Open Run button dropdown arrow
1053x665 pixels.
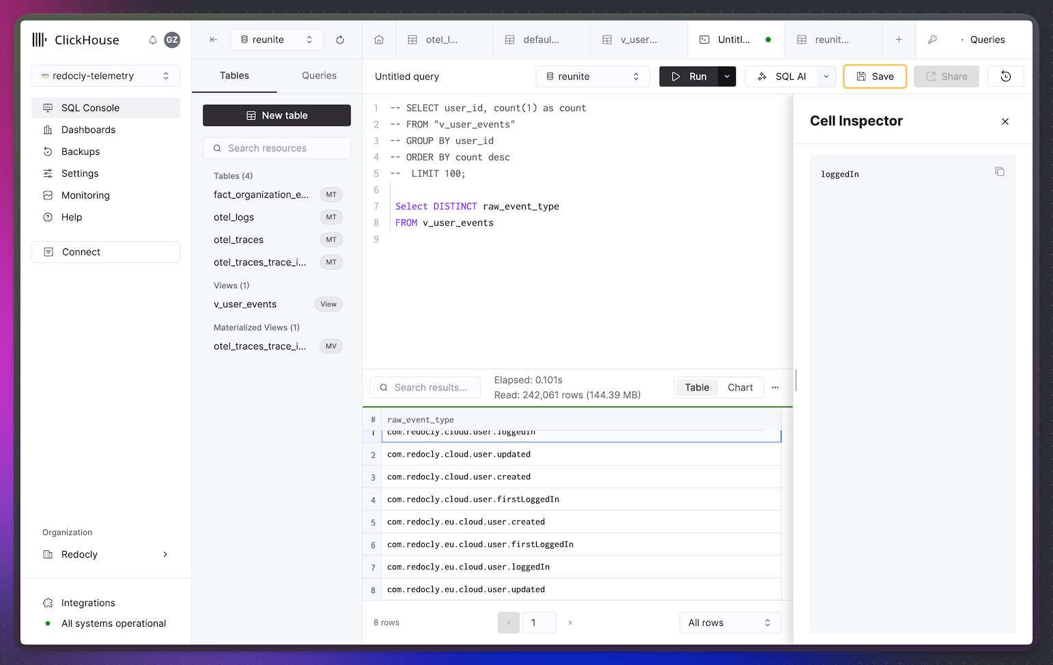[727, 76]
